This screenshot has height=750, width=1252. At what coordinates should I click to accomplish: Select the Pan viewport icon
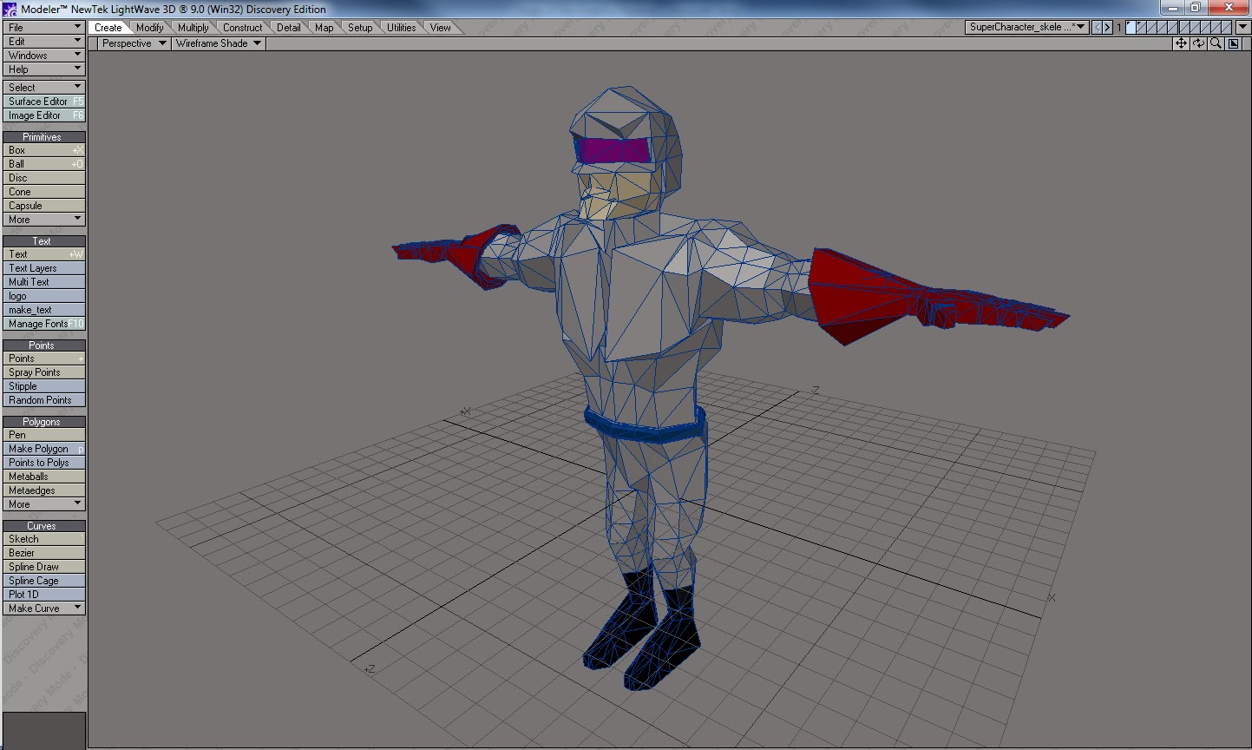[1181, 43]
